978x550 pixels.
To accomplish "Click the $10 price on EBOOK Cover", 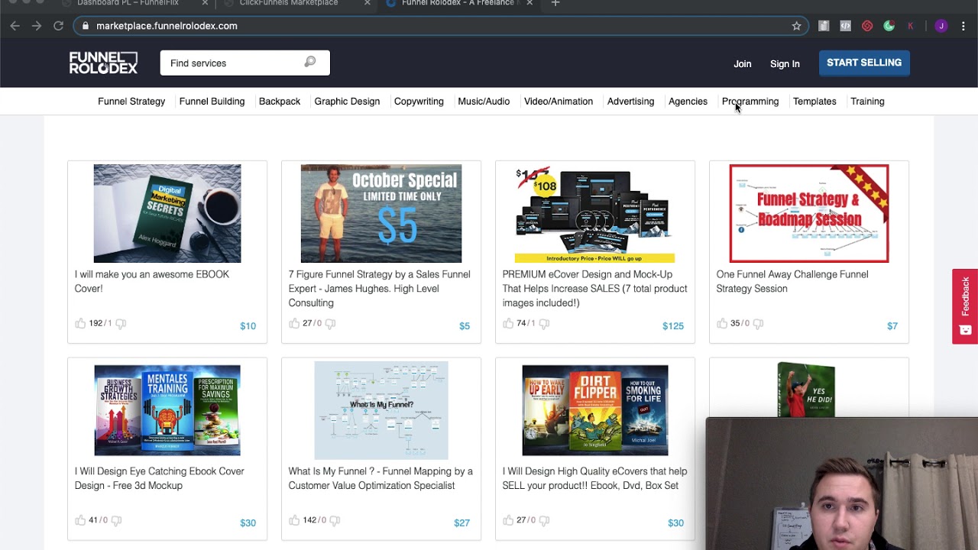I will click(248, 326).
